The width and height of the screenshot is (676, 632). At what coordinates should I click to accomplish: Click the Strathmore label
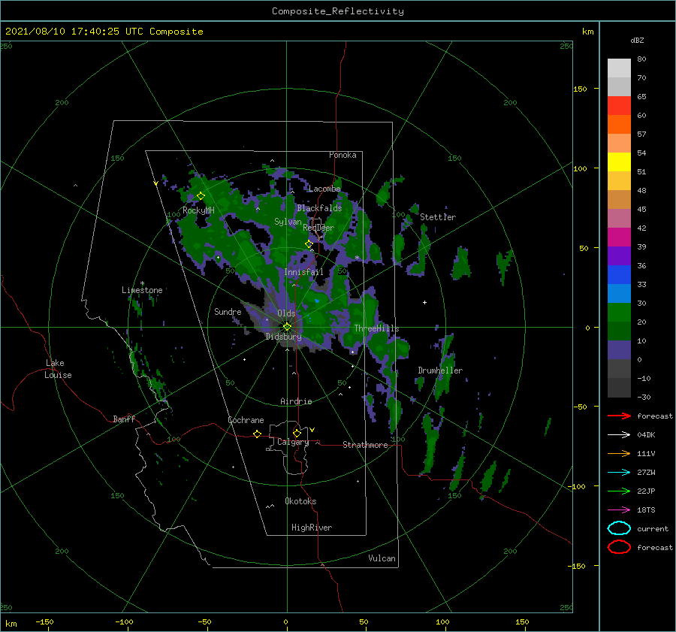[x=365, y=445]
